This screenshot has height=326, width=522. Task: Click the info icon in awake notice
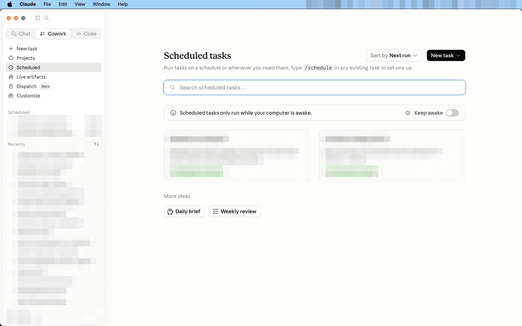[173, 113]
